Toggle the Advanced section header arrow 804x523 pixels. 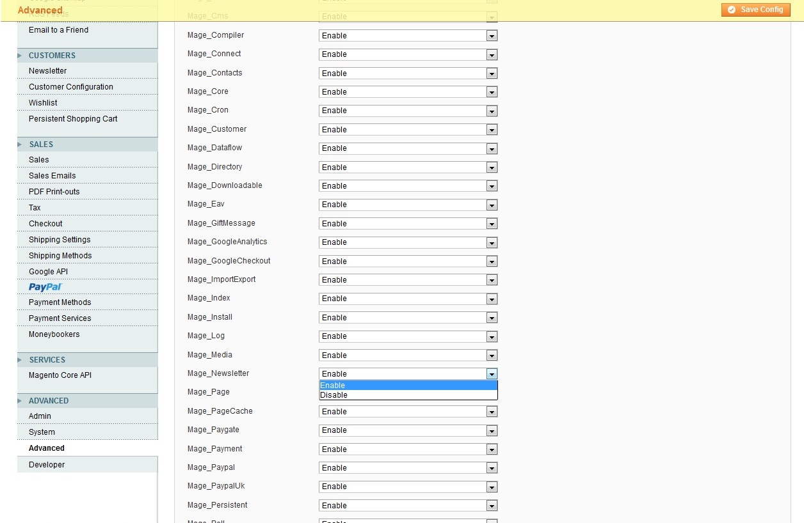pyautogui.click(x=20, y=401)
